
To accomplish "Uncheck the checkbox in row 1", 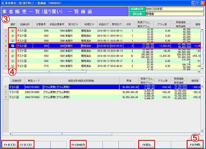I will coord(13,31).
